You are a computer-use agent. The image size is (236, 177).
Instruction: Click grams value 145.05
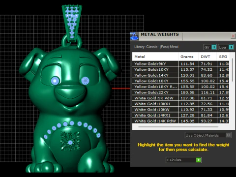tap(187, 121)
